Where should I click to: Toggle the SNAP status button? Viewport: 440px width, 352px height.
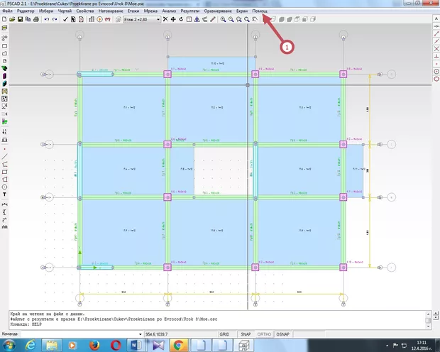[245, 333]
